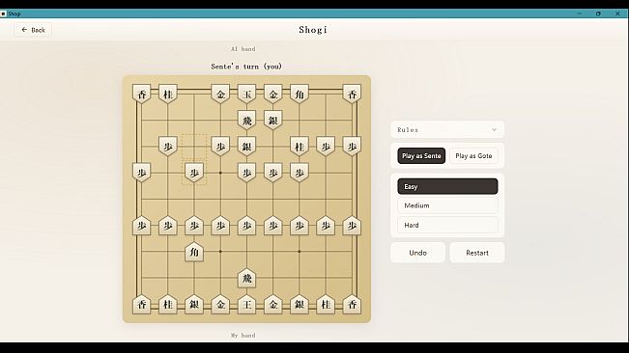Click Gote's pawn (歩) below its advanced silver
The image size is (629, 353).
point(246,173)
